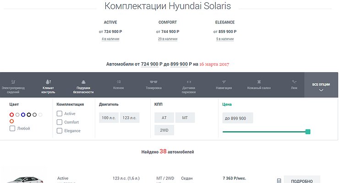This screenshot has height=183, width=339.
Task: Select the 2WD drive filter
Action: 164,130
